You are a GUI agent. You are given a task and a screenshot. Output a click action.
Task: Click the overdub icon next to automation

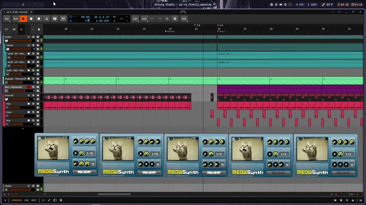[55, 19]
